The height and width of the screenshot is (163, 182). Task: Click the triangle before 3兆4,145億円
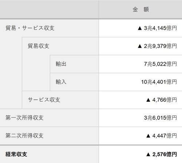140,28
